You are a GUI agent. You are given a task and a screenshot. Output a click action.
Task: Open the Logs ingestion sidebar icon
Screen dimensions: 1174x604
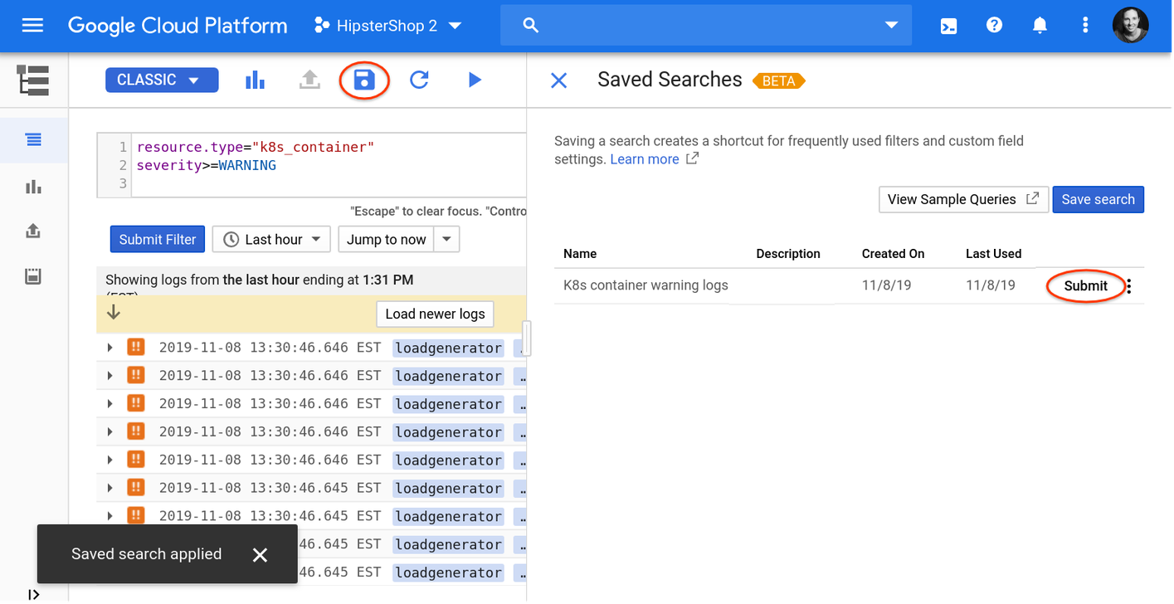33,276
